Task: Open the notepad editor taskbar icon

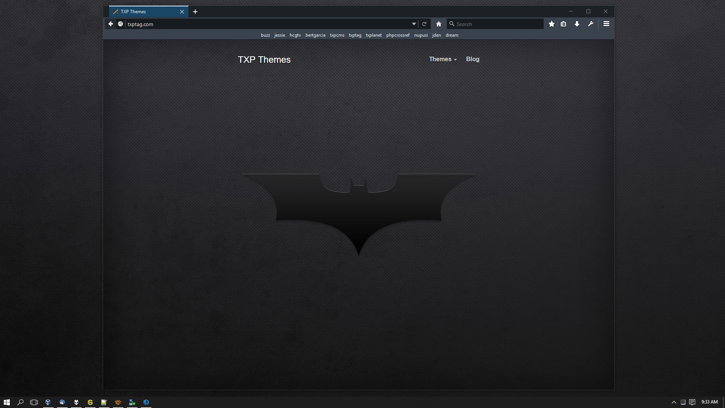Action: coord(104,402)
